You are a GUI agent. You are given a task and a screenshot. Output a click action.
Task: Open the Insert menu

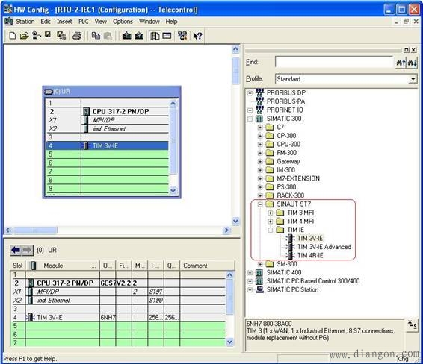click(x=64, y=22)
